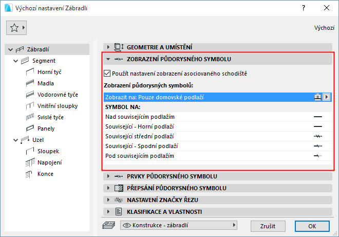Open Zobrazit na row arrow popup
This screenshot has height=237, width=339.
[x=327, y=97]
